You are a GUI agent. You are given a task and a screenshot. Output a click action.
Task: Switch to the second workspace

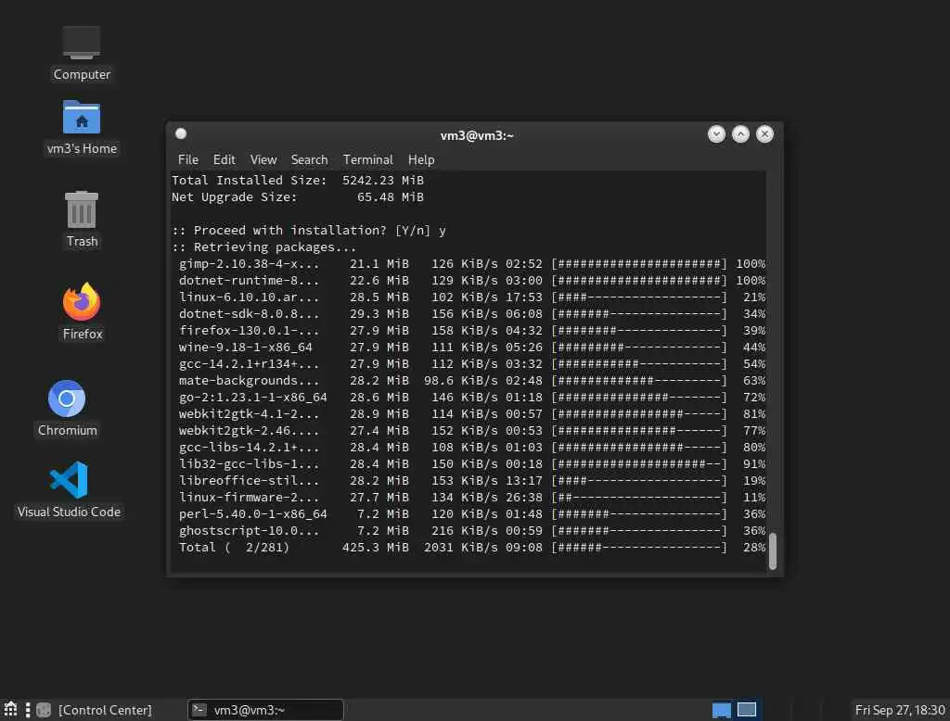pyautogui.click(x=747, y=710)
